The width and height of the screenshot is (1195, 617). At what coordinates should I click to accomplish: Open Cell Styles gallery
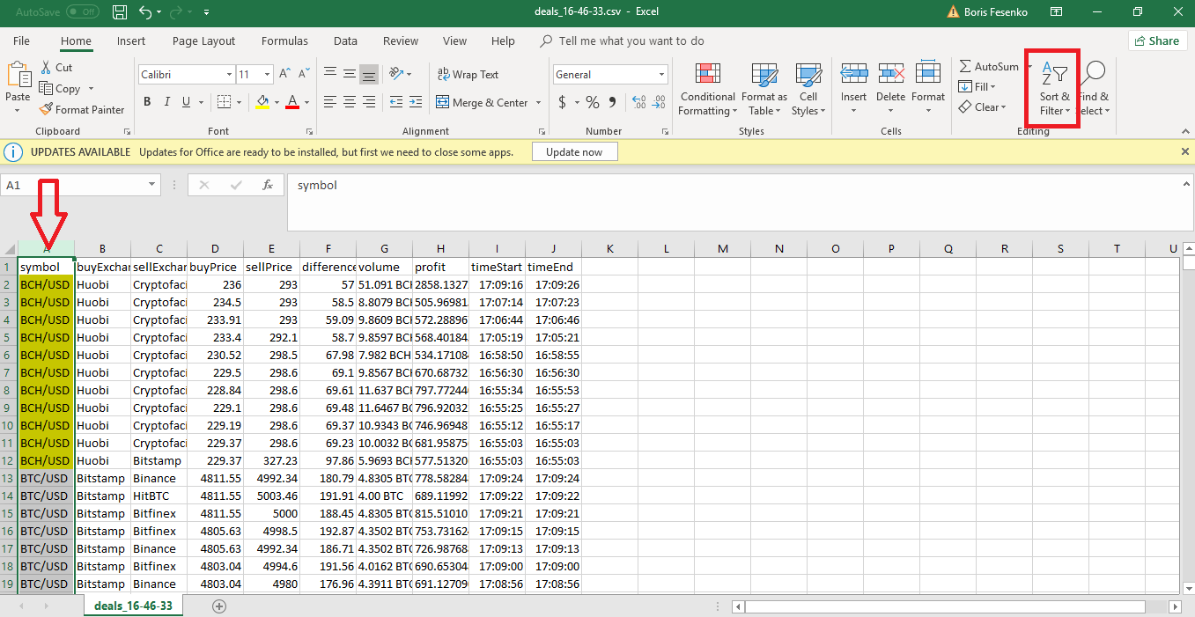pos(808,89)
